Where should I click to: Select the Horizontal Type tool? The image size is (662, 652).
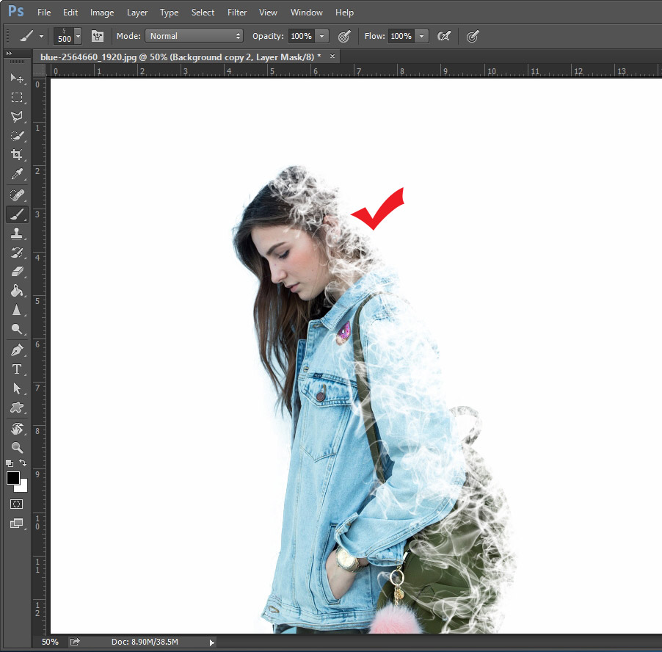coord(17,369)
